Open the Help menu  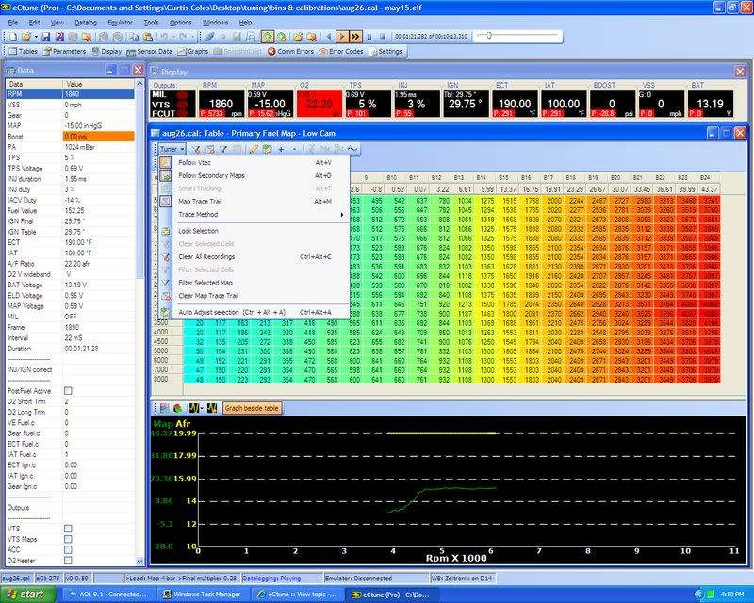[245, 23]
